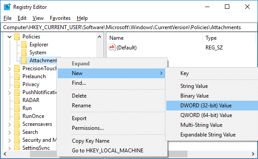Image resolution: width=258 pixels, height=159 pixels.
Task: Click the Screensavers folder icon
Action: [x=17, y=124]
